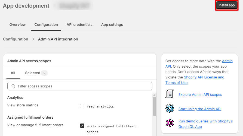
Task: Select the Configuration tab
Action: click(46, 25)
